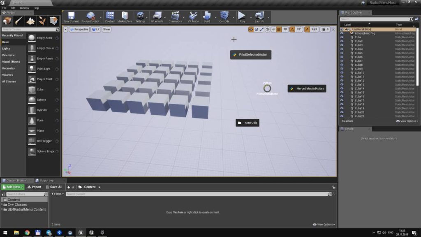Hide Cube10 with its eye icon

342,73
